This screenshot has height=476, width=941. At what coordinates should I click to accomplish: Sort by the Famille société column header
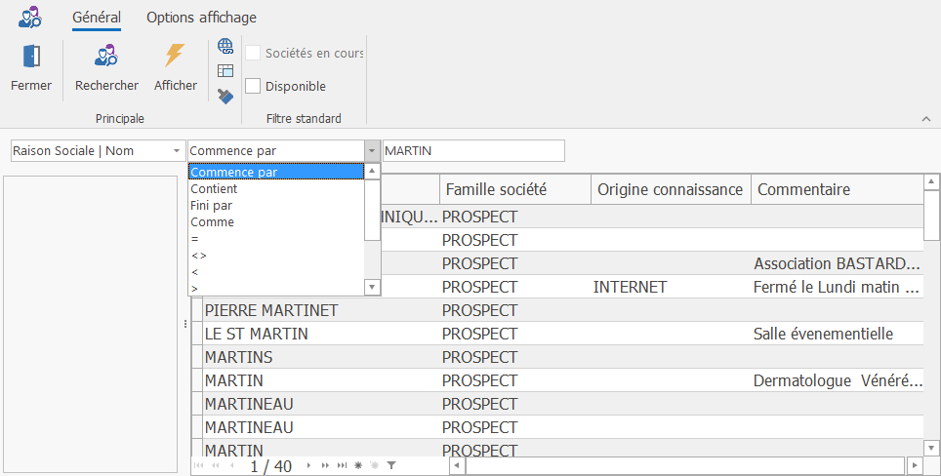click(x=495, y=189)
